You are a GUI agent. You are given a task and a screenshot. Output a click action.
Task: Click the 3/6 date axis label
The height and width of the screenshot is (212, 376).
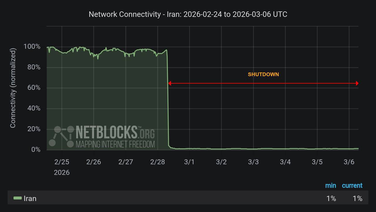point(349,162)
